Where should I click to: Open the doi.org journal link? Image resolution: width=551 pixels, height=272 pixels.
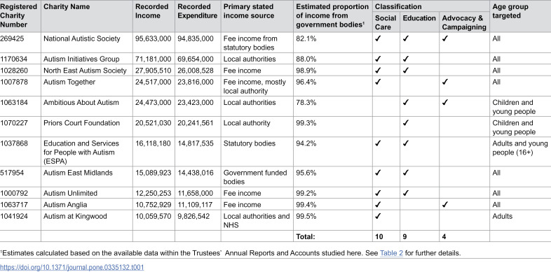72,267
